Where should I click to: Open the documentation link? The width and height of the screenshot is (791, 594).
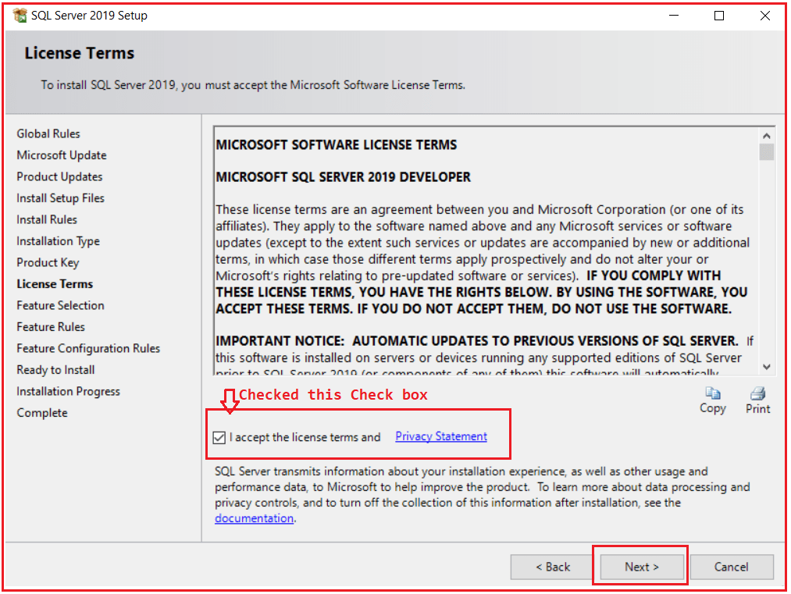tap(255, 518)
